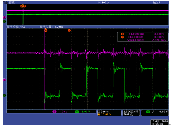
Task: Click the '314.0000ns' cursor b time
Action: tap(136, 37)
